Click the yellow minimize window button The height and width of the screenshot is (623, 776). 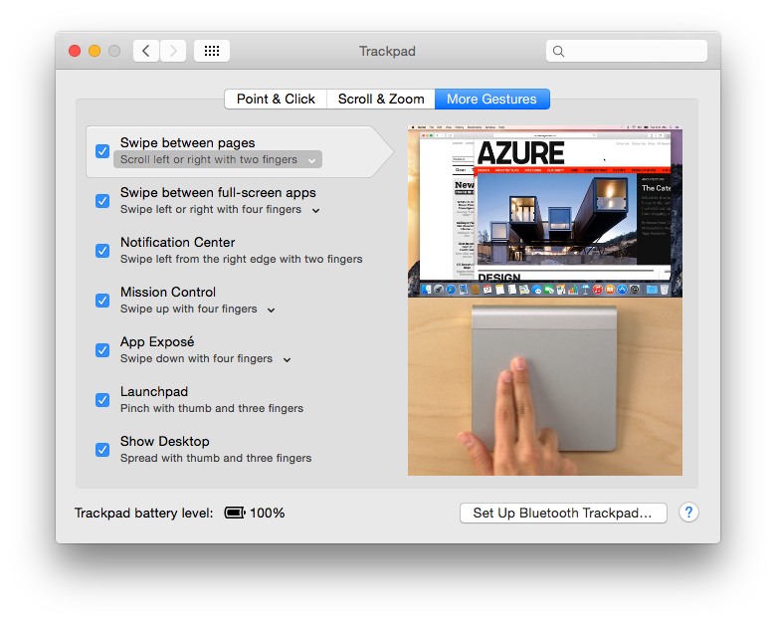pyautogui.click(x=95, y=51)
